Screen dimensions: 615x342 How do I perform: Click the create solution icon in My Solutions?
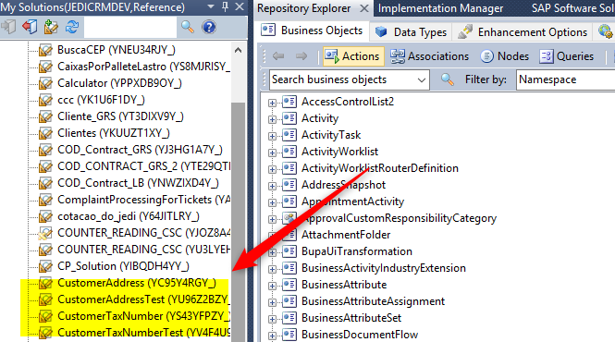click(x=51, y=27)
